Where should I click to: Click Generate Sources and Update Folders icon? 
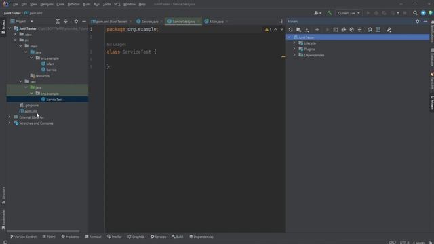pyautogui.click(x=298, y=30)
